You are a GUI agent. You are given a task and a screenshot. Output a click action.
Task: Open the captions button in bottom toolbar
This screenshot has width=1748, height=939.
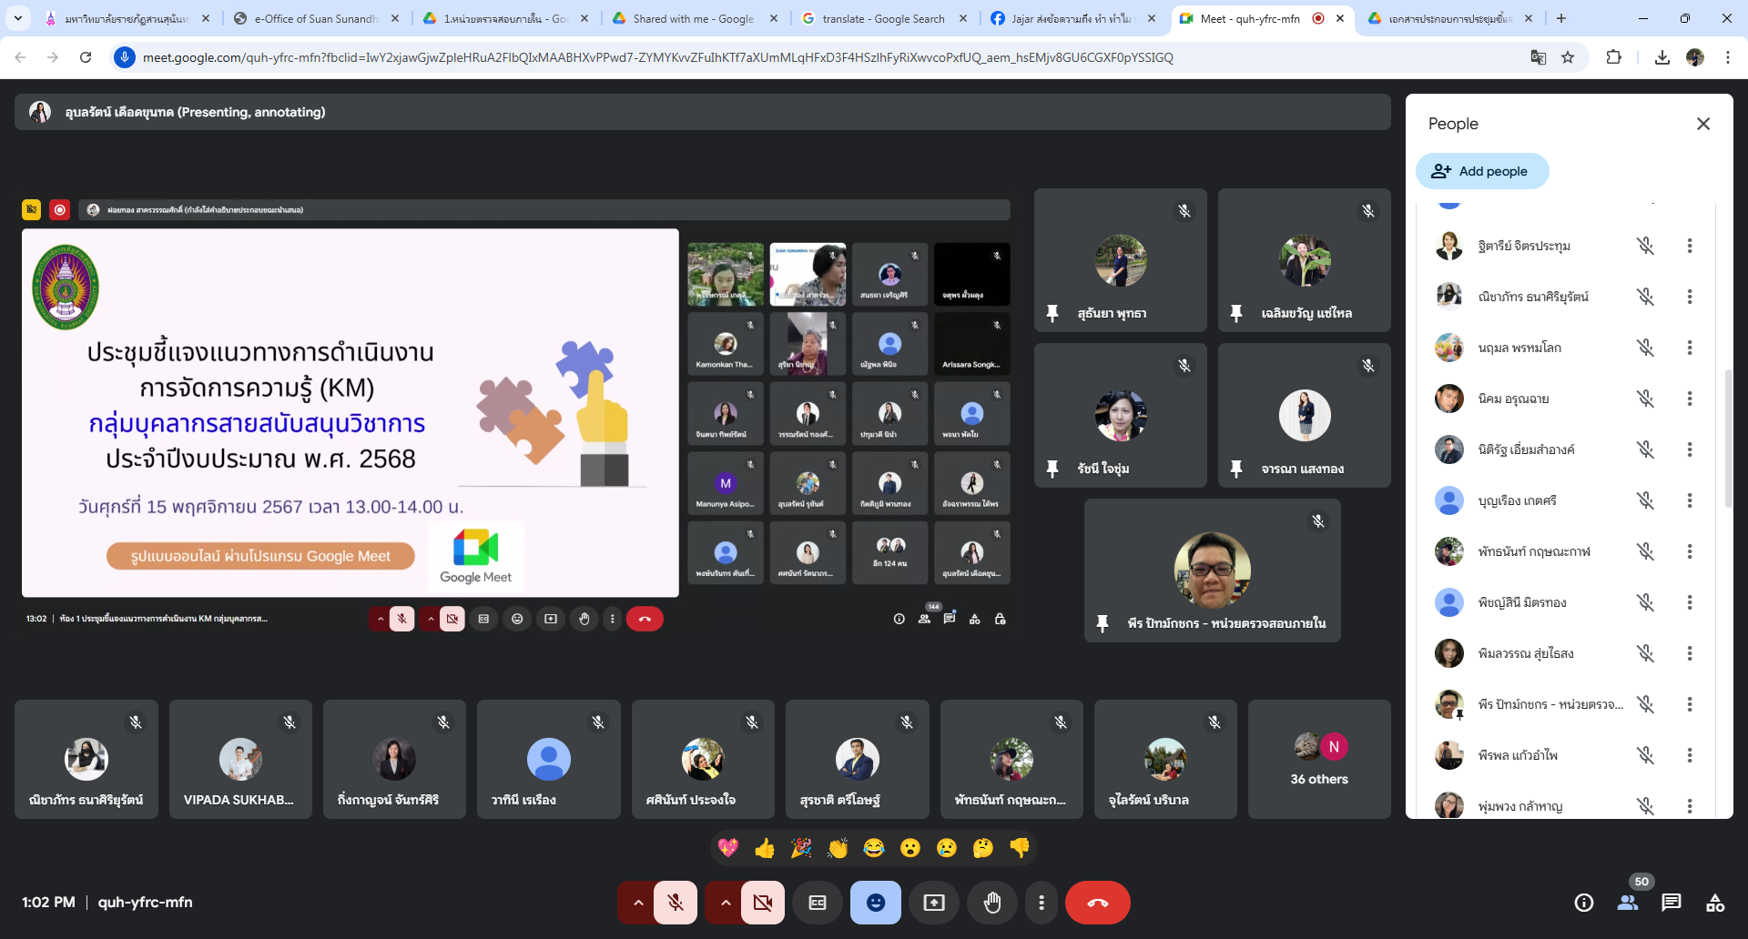(x=818, y=903)
